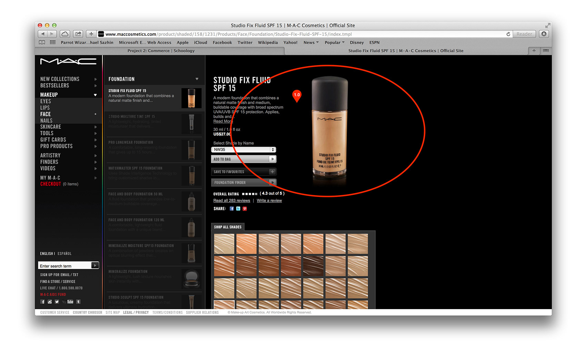572x346 pixels.
Task: Submit search with the arrow button
Action: point(95,265)
